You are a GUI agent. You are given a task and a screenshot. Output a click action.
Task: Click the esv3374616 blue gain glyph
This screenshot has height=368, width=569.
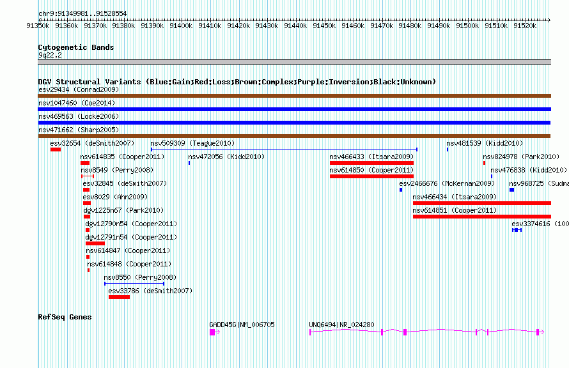pyautogui.click(x=517, y=230)
